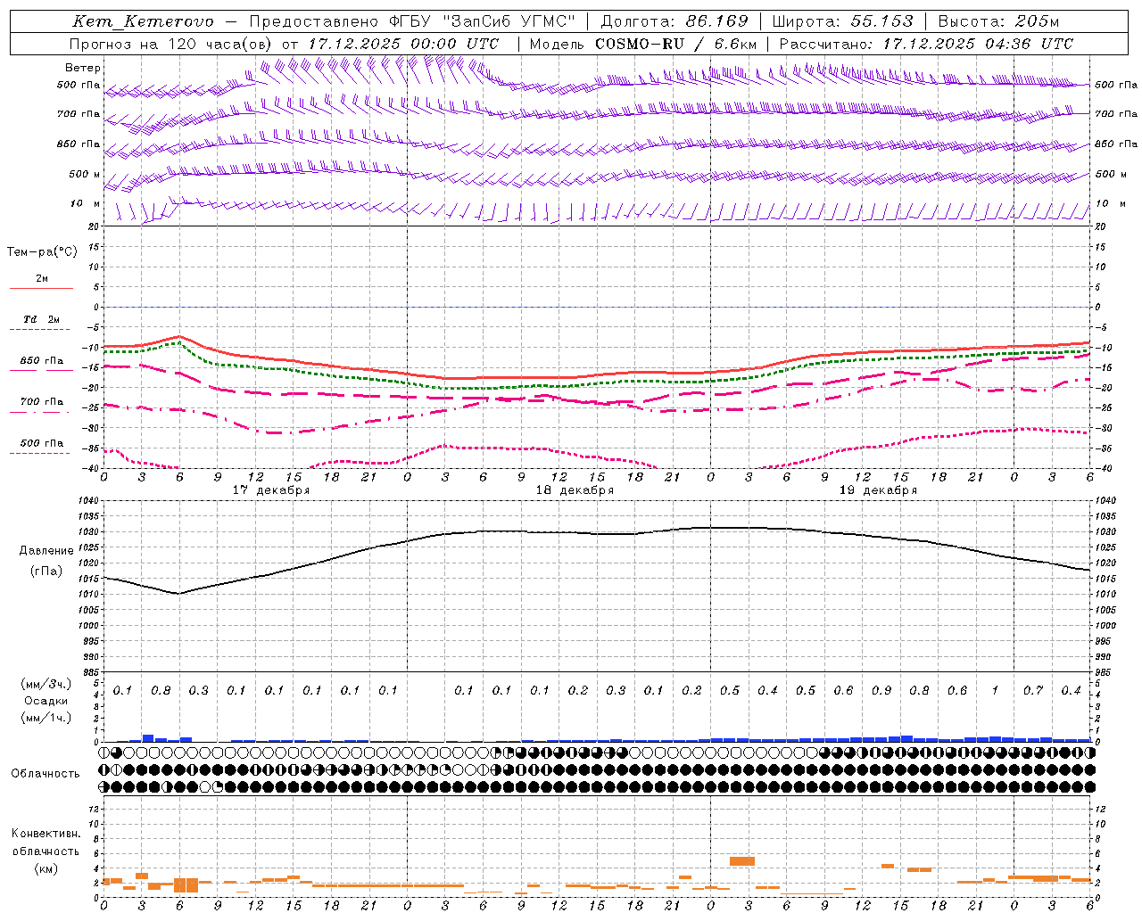This screenshot has width=1142, height=913.
Task: Click the latitude value 'Широта: 55.153'
Action: point(843,21)
